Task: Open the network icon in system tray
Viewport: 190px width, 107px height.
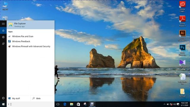Action: coord(171,104)
